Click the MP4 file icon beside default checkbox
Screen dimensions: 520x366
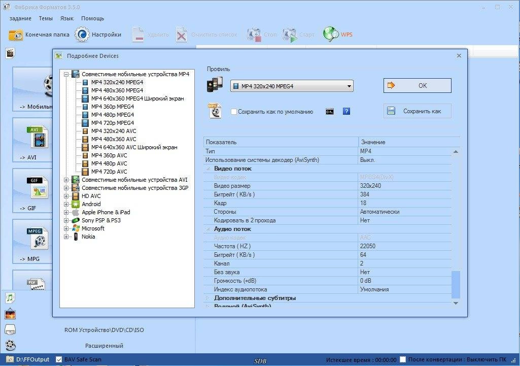pyautogui.click(x=215, y=111)
